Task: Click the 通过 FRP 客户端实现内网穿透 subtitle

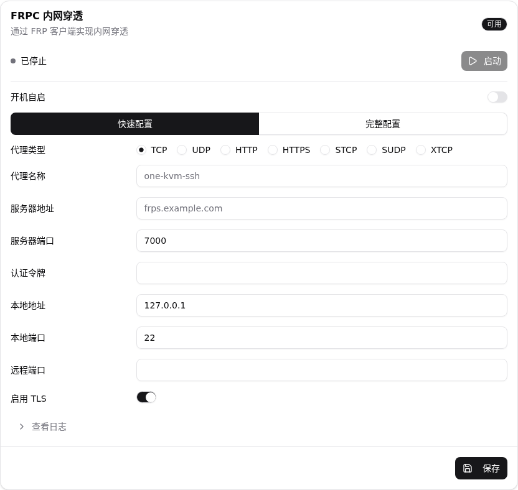Action: coord(69,31)
